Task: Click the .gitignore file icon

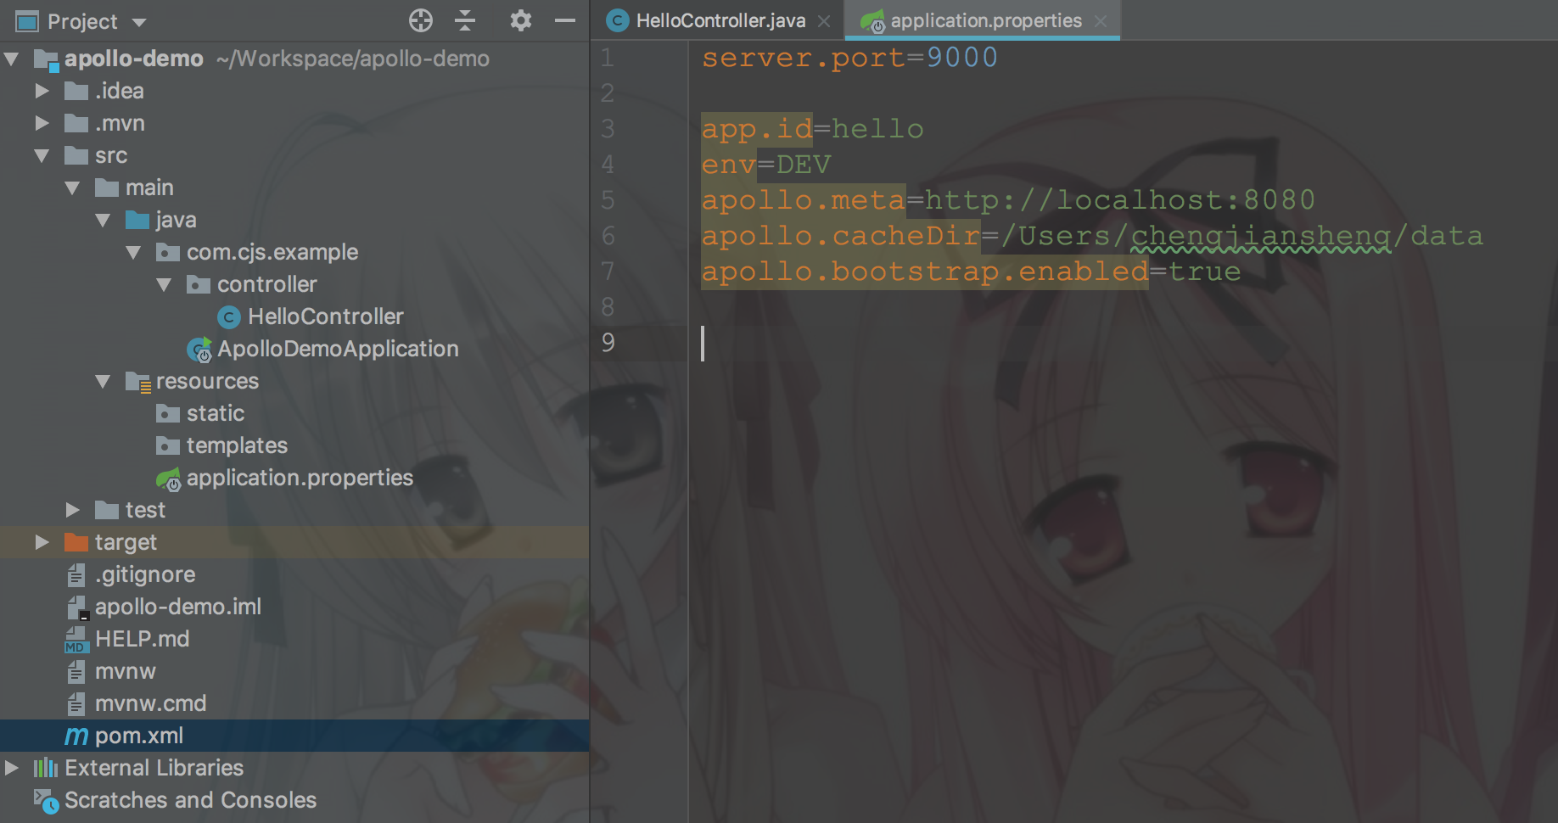Action: (76, 575)
